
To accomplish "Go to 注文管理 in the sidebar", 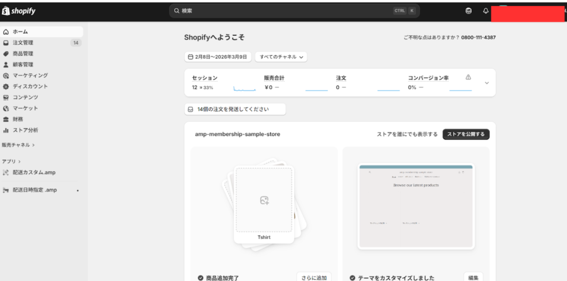I will pos(23,43).
